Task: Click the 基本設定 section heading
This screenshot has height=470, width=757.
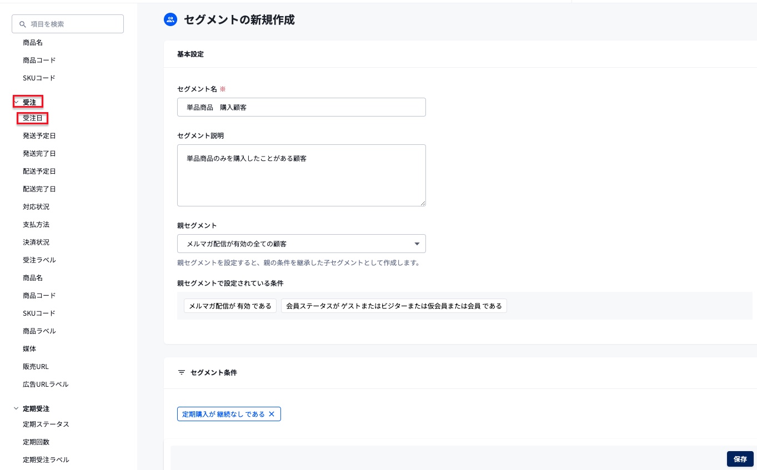Action: pos(190,54)
